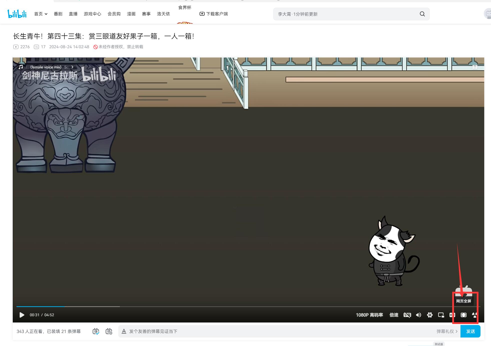The image size is (491, 346).
Task: Open the 1080P 高码率 quality menu
Action: [369, 315]
